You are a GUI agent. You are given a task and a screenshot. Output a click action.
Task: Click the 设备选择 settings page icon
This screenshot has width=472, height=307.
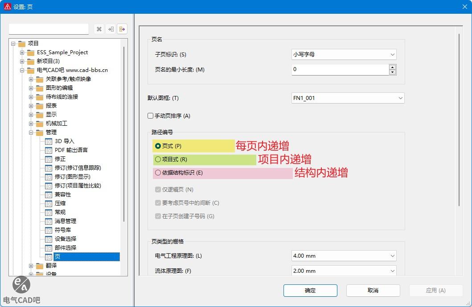(x=49, y=239)
